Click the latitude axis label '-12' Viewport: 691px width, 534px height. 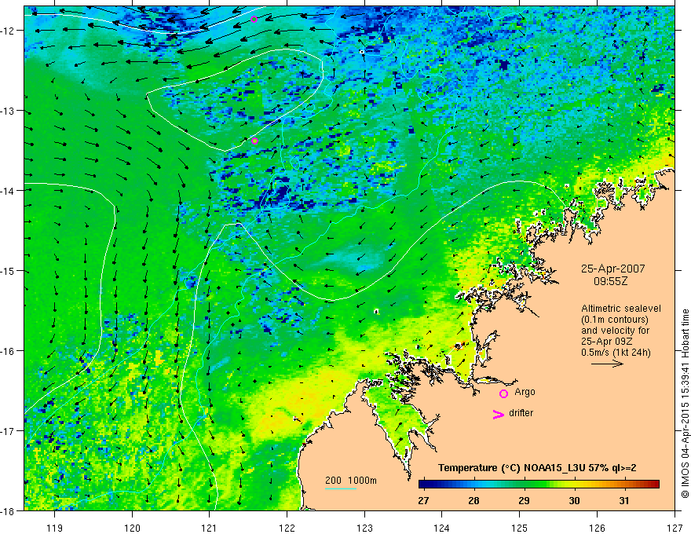pyautogui.click(x=8, y=31)
